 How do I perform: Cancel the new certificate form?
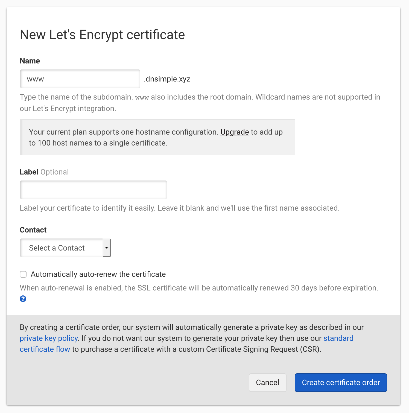pos(267,383)
